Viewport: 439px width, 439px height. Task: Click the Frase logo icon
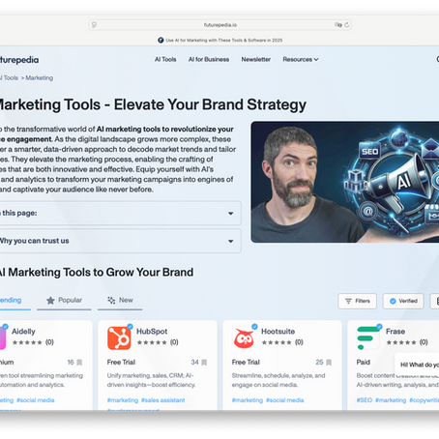click(368, 338)
